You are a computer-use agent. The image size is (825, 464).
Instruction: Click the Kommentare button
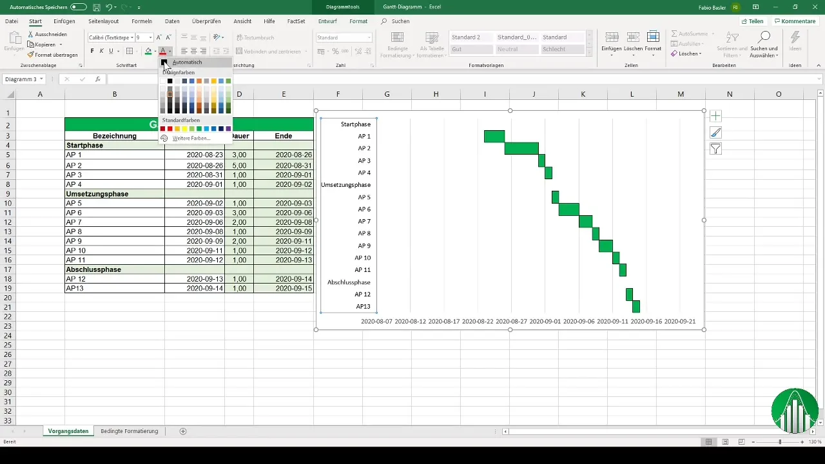coord(795,21)
